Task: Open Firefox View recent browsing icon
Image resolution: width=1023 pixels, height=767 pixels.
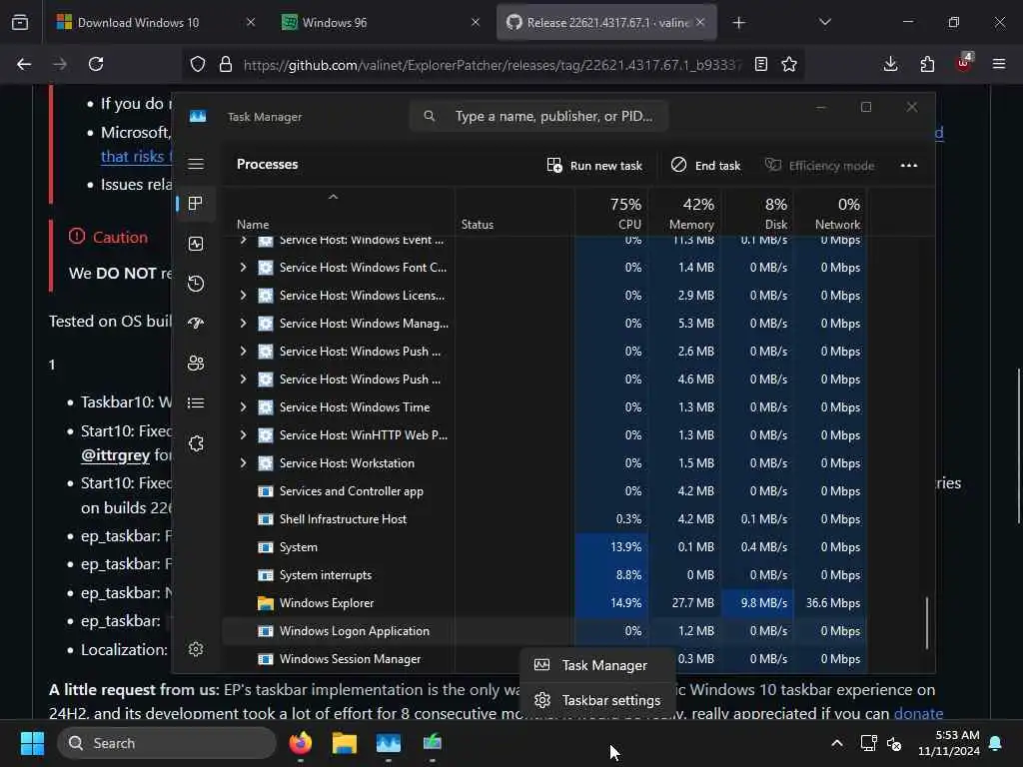Action: (20, 23)
